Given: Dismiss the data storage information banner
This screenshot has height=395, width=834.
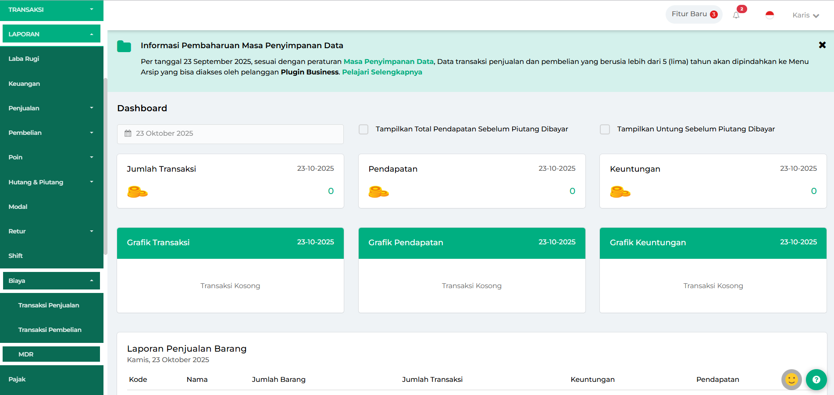Looking at the screenshot, I should click(822, 45).
